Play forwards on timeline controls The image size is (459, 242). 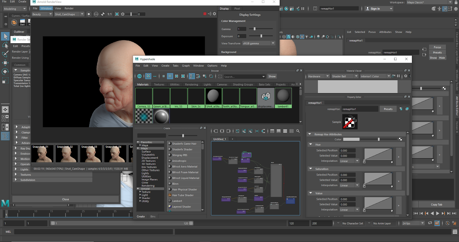pyautogui.click(x=437, y=213)
